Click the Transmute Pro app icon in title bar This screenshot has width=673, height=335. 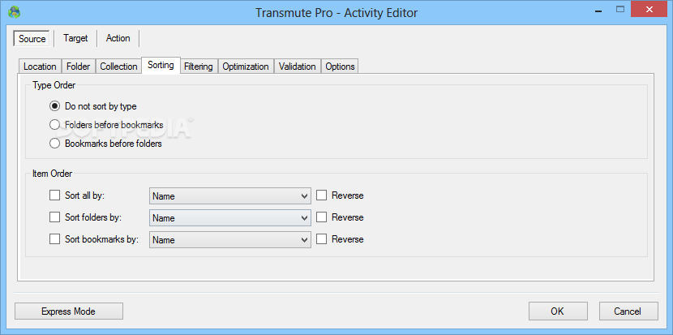tap(14, 12)
